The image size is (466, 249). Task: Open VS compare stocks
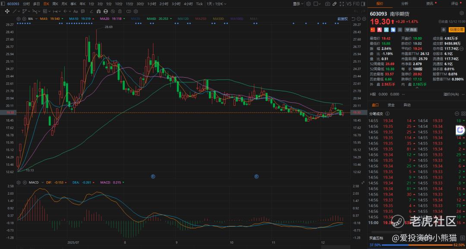click(349, 4)
